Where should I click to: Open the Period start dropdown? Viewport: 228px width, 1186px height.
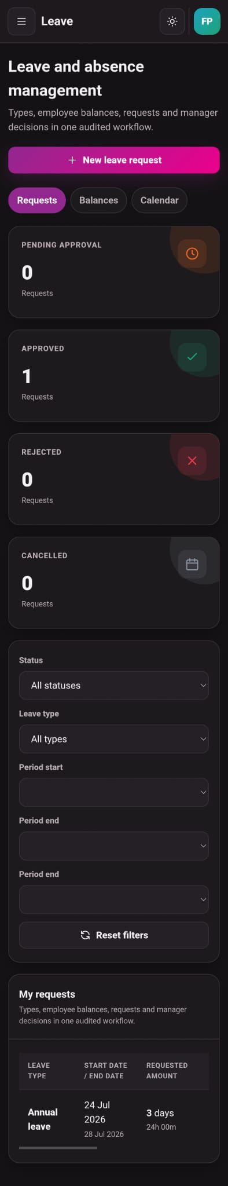(x=114, y=793)
